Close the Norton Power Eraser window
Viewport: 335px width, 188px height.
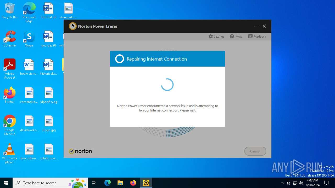pyautogui.click(x=264, y=26)
